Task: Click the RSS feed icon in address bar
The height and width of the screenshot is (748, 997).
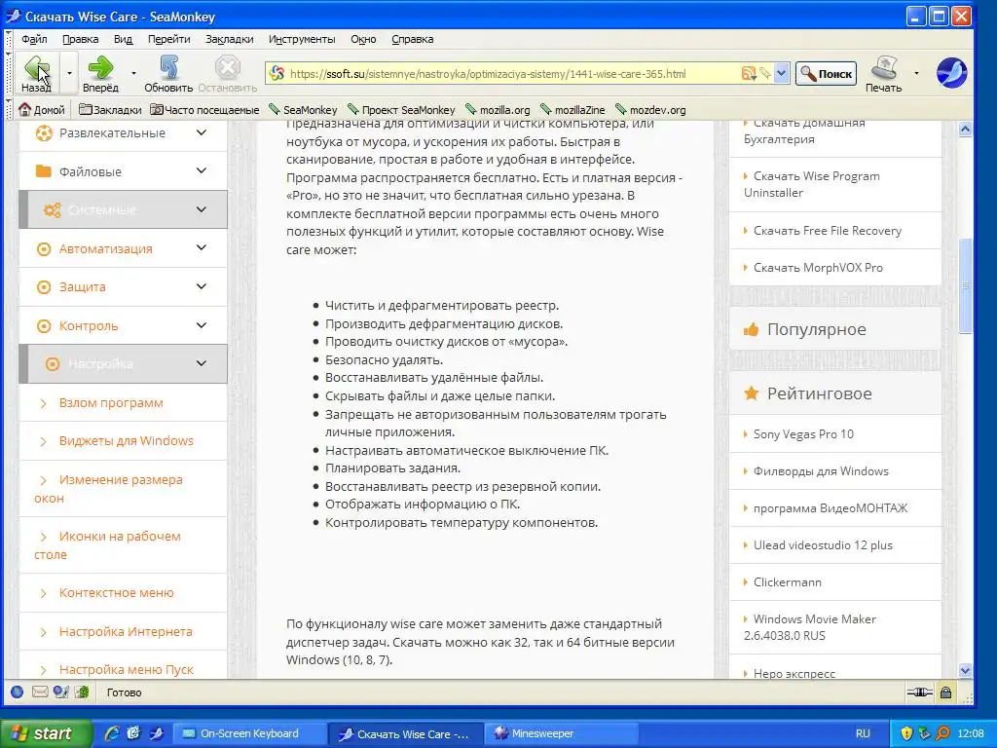Action: click(749, 74)
